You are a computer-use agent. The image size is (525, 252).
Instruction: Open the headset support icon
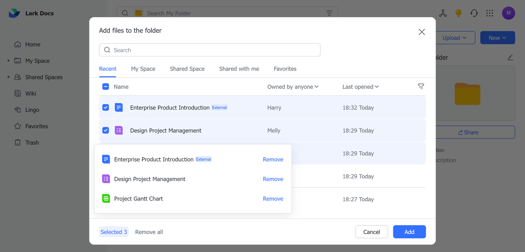474,13
